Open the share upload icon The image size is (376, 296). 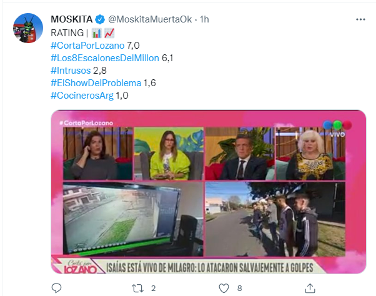tap(310, 288)
